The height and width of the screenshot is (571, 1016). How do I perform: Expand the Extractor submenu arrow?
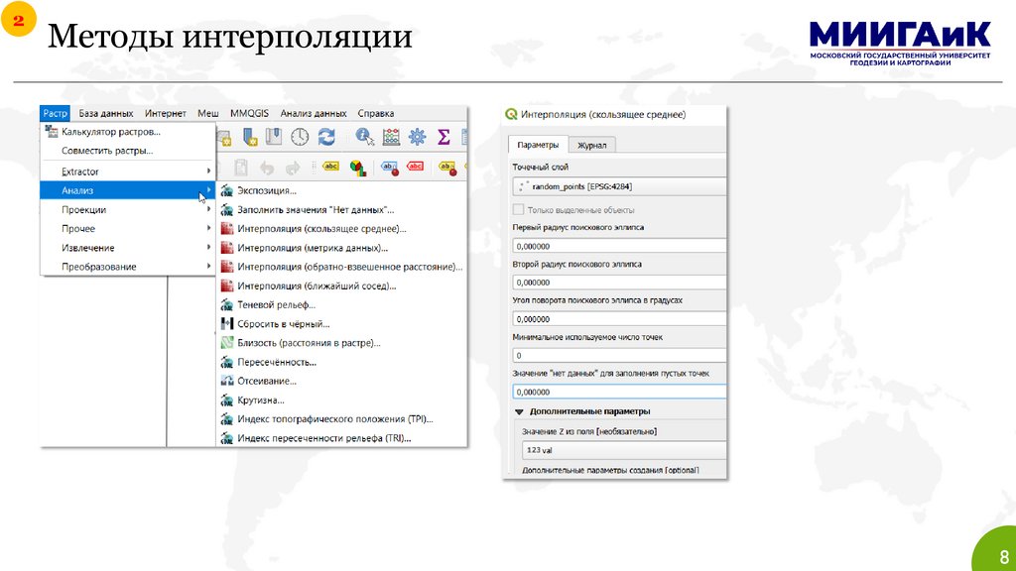[x=208, y=171]
